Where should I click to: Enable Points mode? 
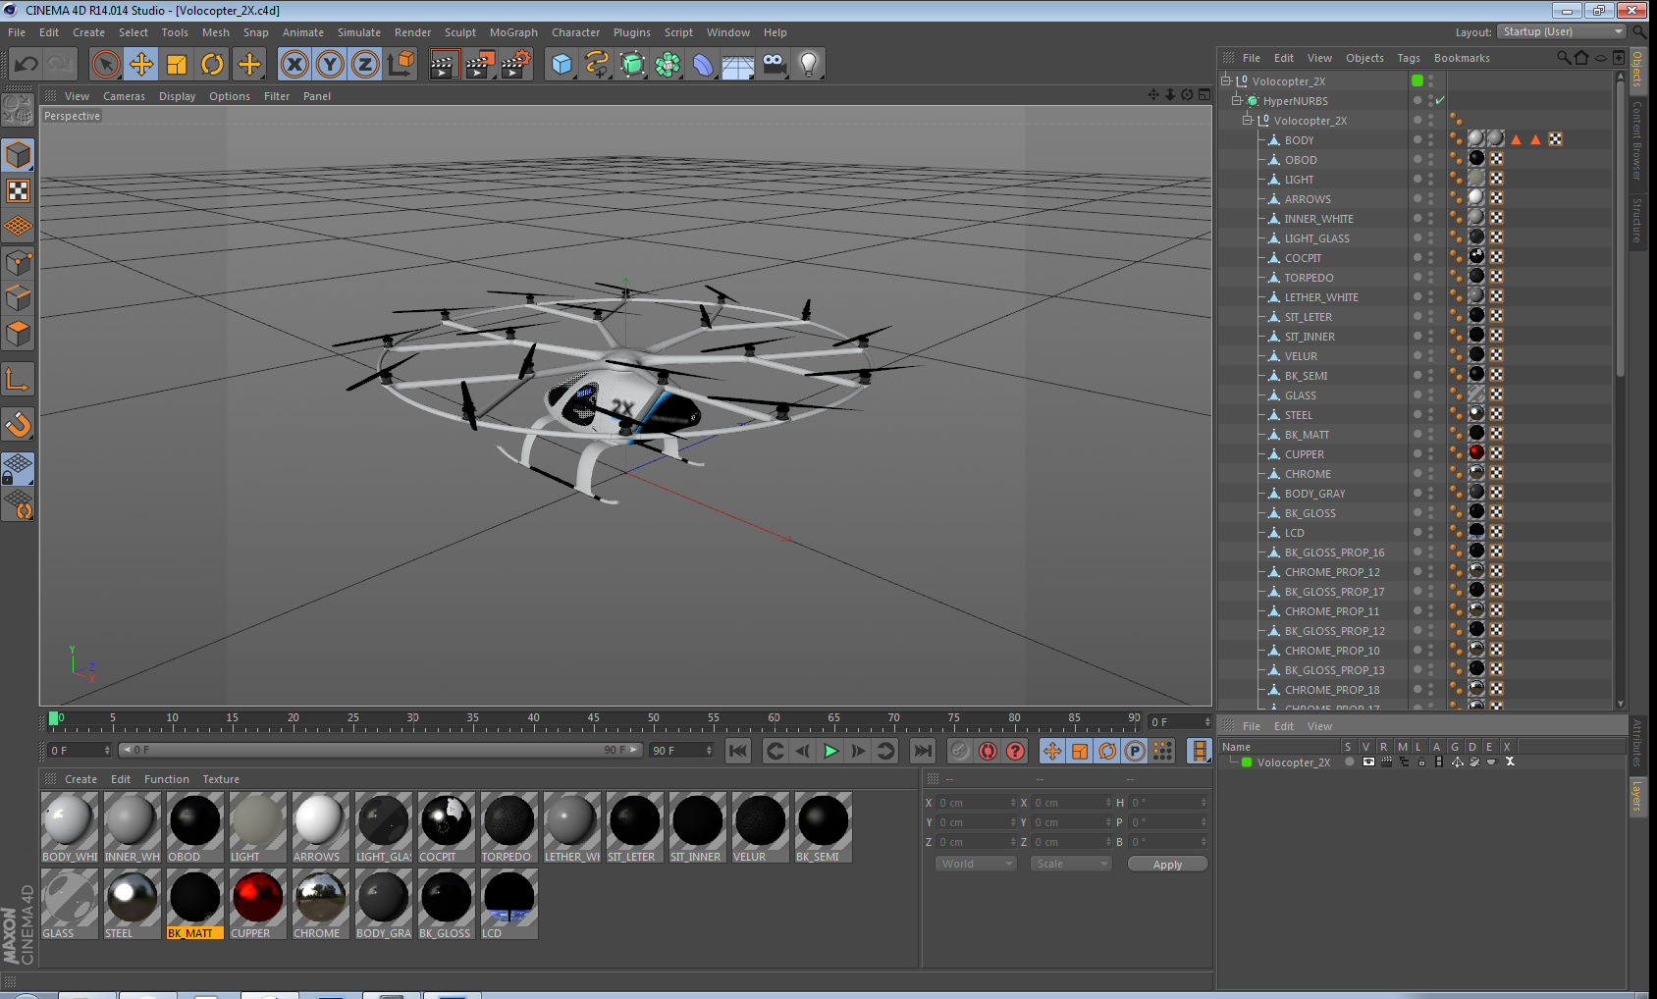18,262
